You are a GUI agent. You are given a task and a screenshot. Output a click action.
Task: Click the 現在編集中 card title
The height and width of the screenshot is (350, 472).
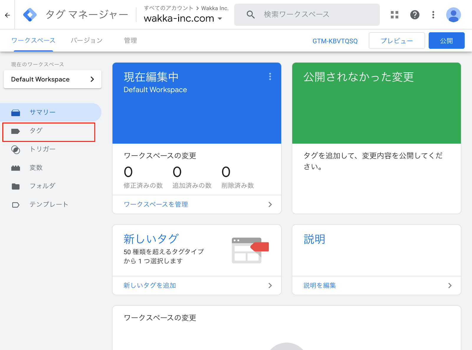click(x=151, y=77)
